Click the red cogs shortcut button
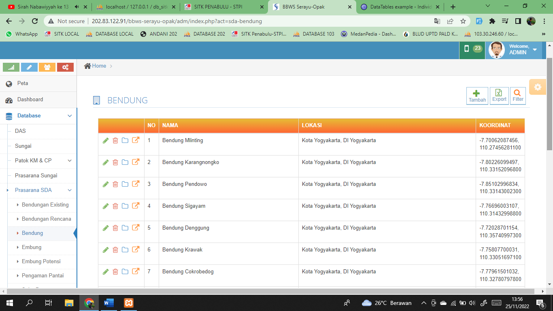 pyautogui.click(x=65, y=67)
